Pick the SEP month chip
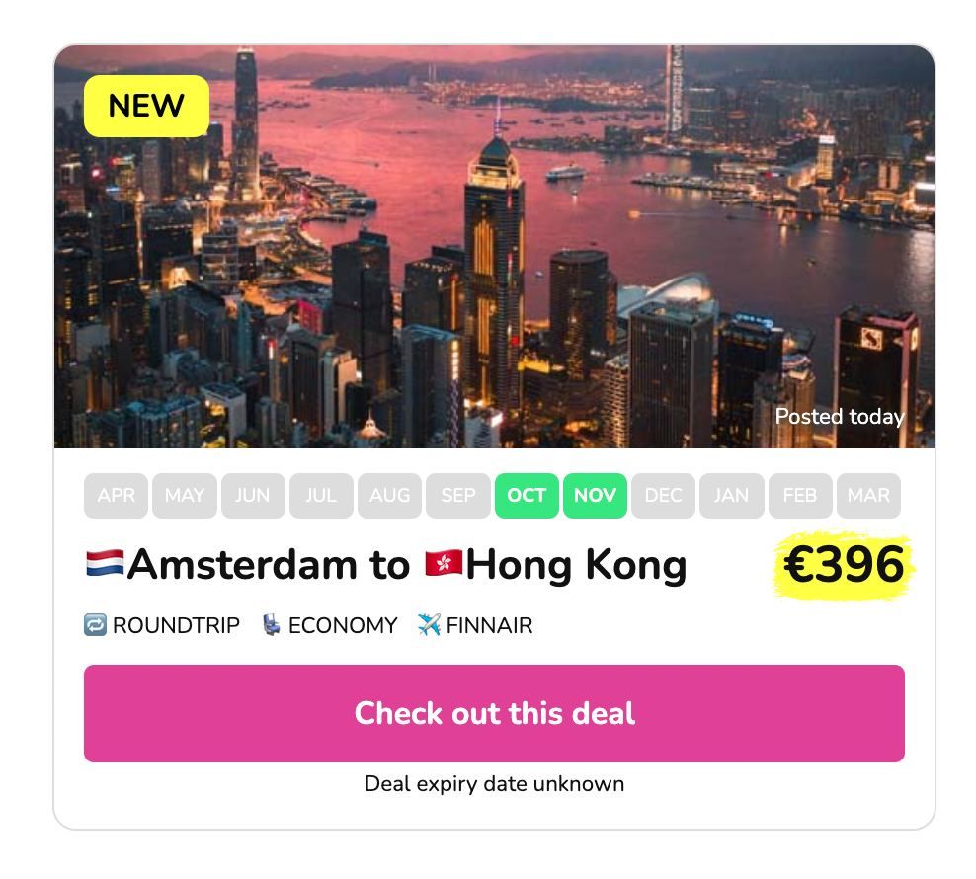976x879 pixels. [458, 496]
